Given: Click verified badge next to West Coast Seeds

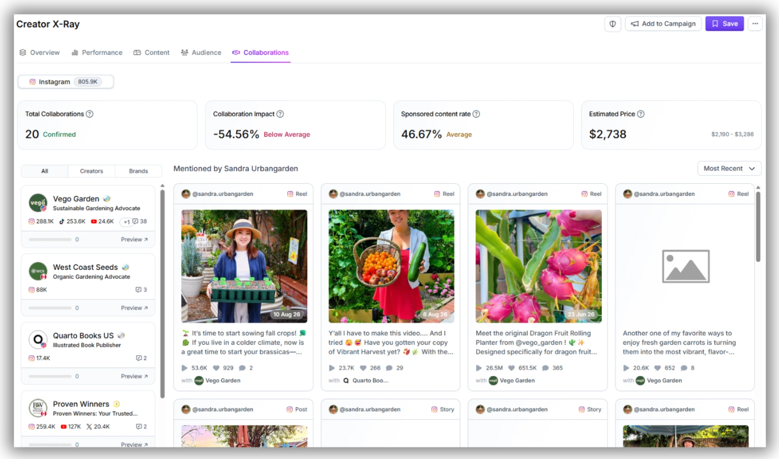Looking at the screenshot, I should coord(125,267).
